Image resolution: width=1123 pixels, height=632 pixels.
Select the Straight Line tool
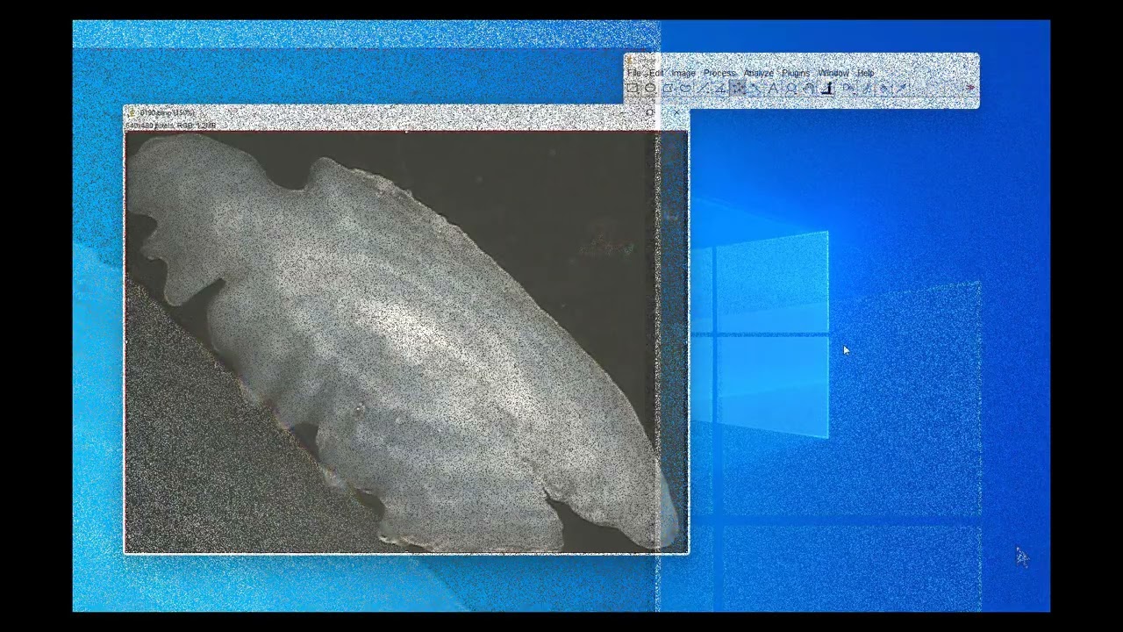tap(703, 89)
